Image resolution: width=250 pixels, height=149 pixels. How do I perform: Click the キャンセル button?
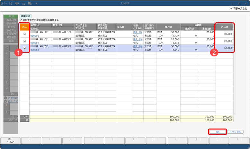(235, 132)
